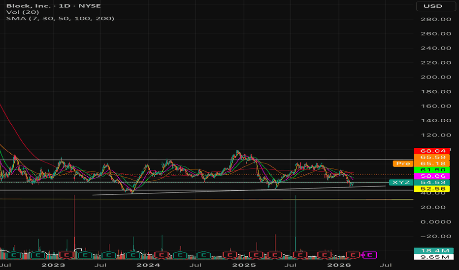Viewport: 459px width, 270px height.
Task: Toggle the Vol (20) indicator legend
Action: point(23,12)
